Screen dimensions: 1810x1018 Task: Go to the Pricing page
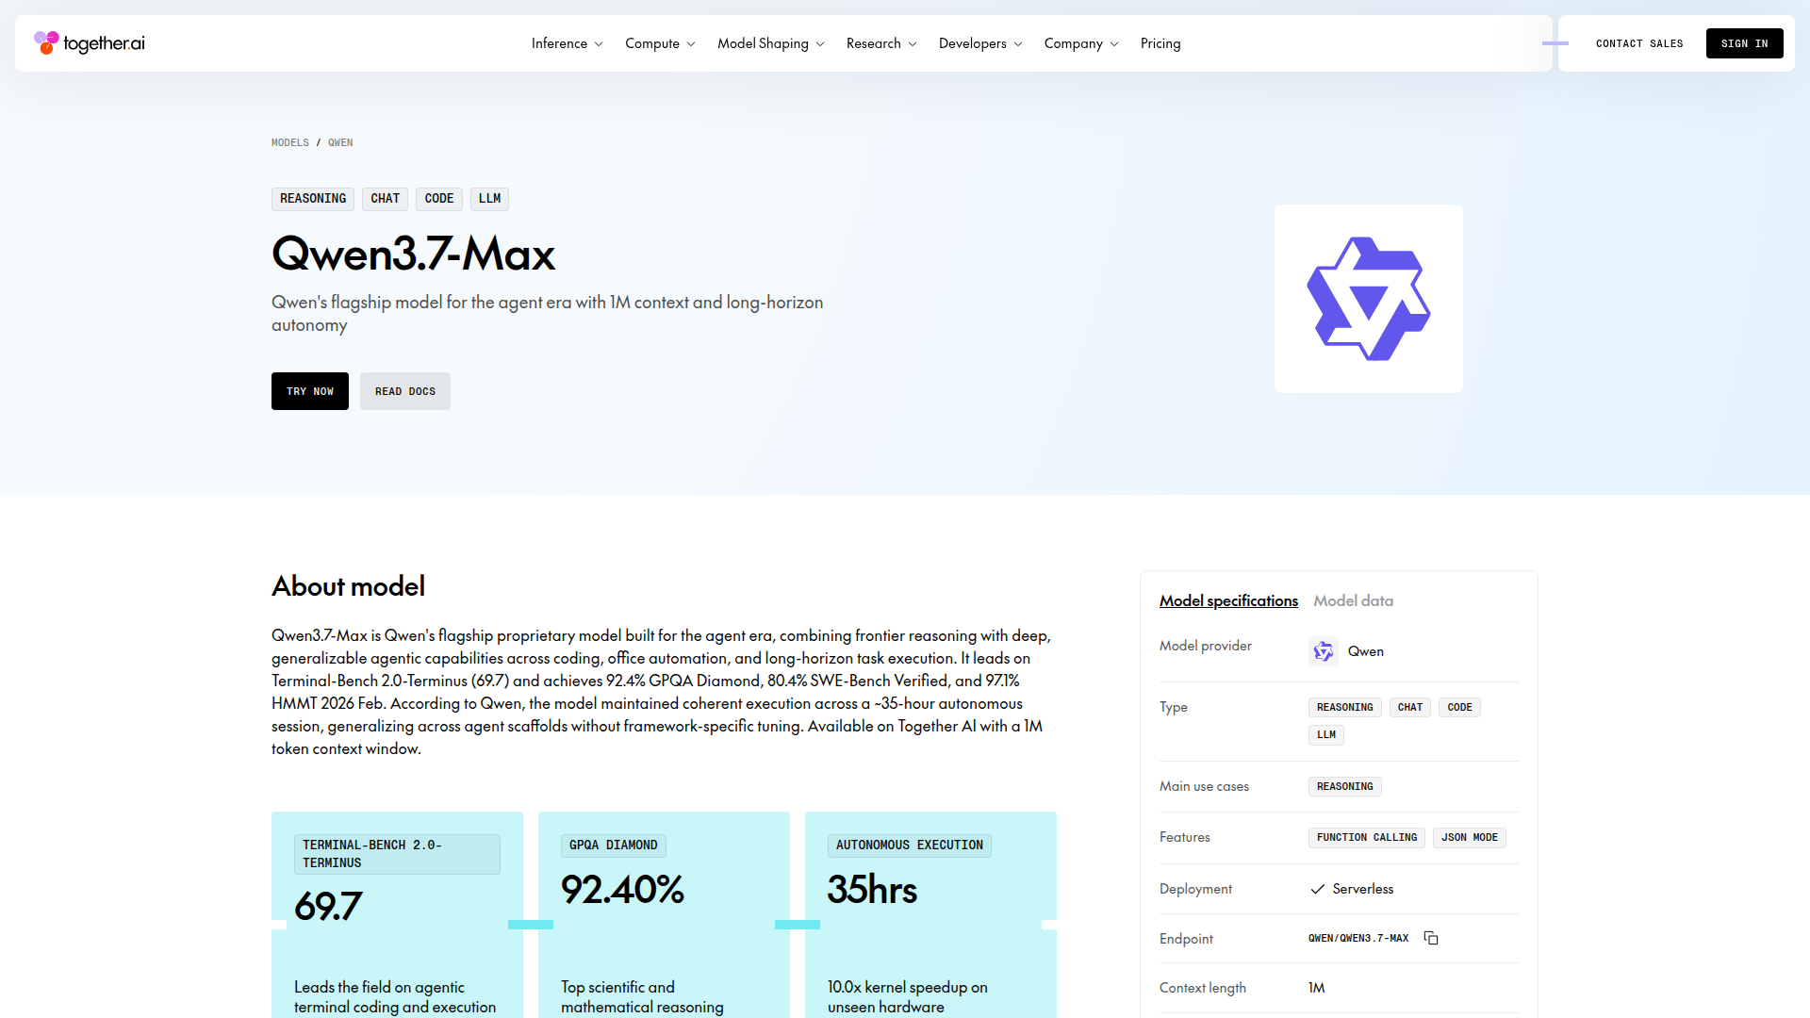point(1160,43)
